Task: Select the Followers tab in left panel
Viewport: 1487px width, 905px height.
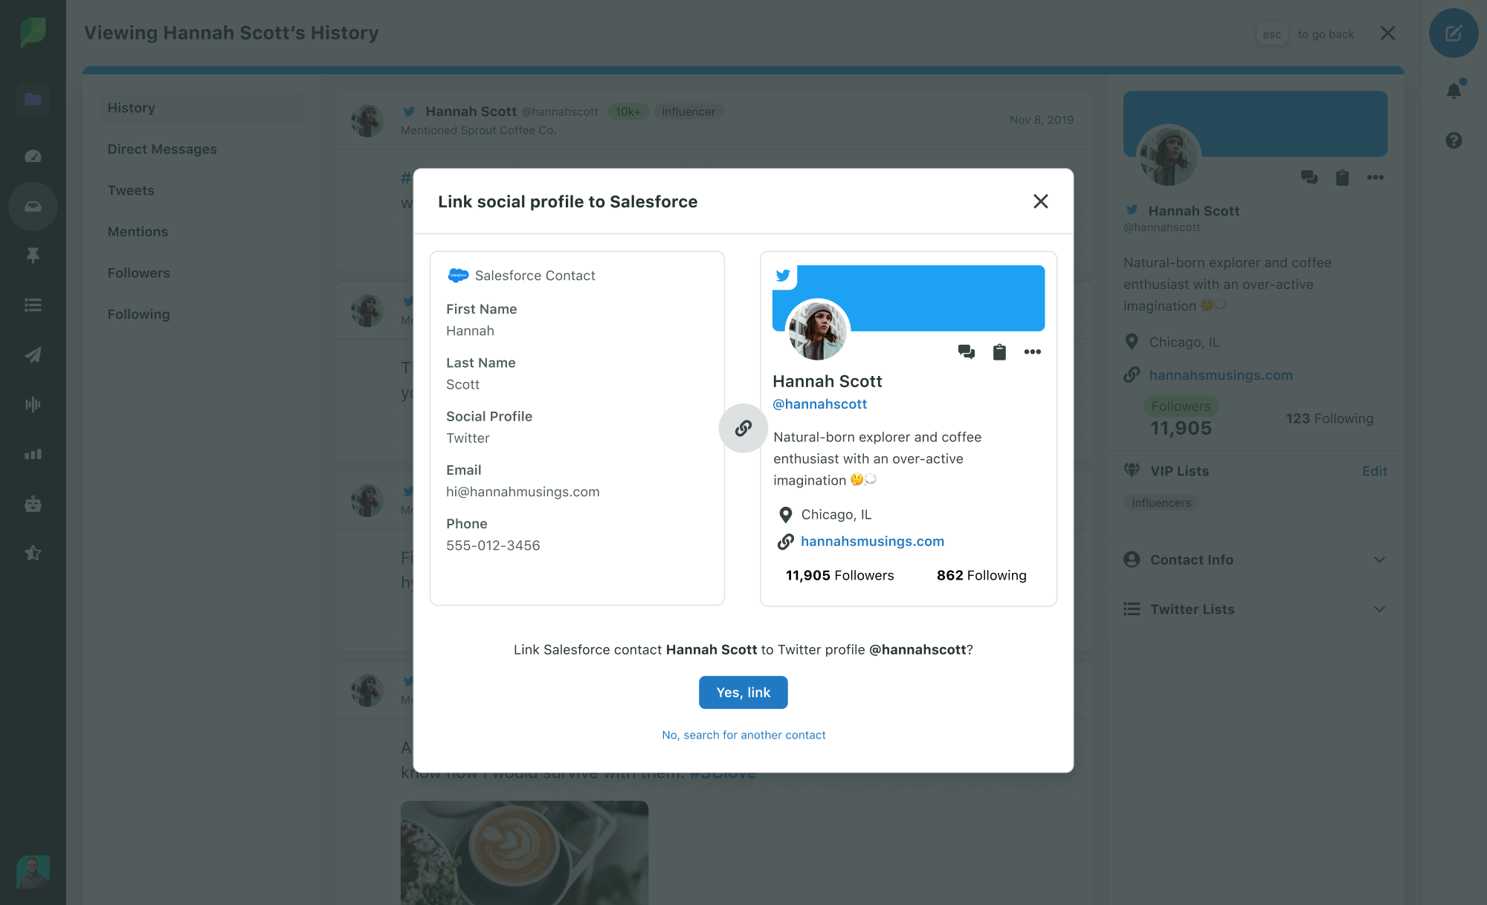Action: coord(138,272)
